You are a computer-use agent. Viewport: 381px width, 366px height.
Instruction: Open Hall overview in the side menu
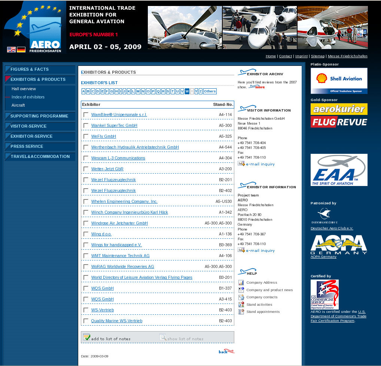tap(24, 89)
